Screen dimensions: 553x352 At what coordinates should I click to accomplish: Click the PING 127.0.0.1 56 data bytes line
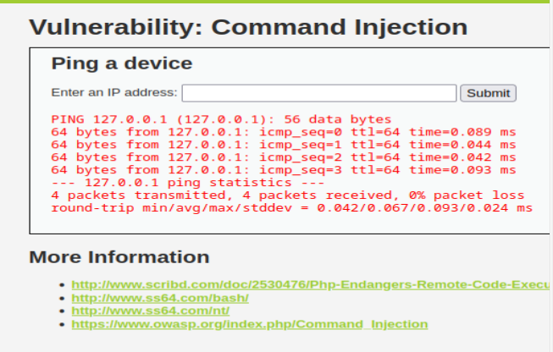coord(222,119)
